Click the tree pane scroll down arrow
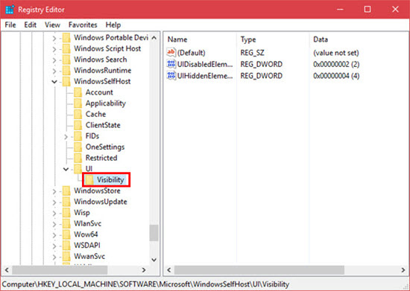The image size is (410, 291). point(154,260)
